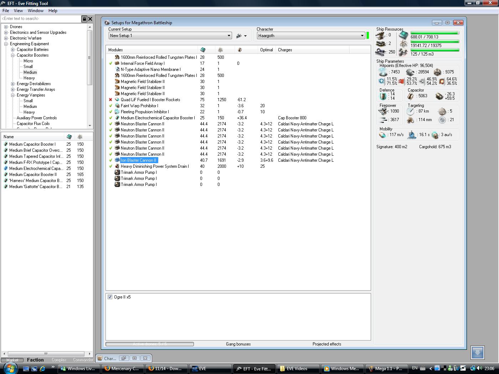499x374 pixels.
Task: Click the Windows Start button
Action: tap(10, 368)
